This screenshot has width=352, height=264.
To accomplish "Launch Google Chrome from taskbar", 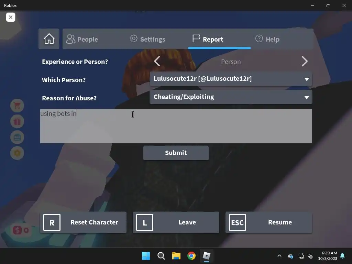I will 191,256.
